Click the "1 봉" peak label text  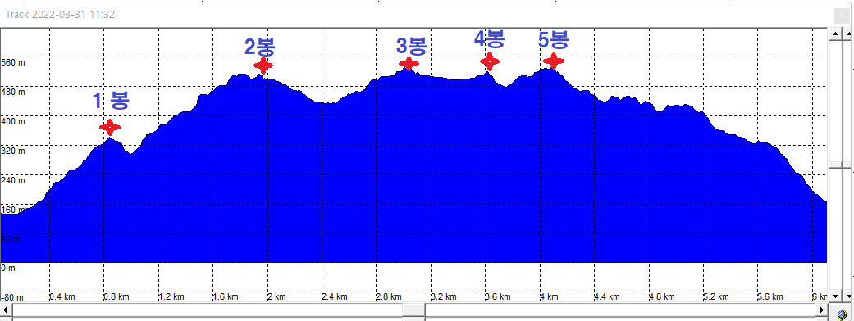[x=111, y=101]
